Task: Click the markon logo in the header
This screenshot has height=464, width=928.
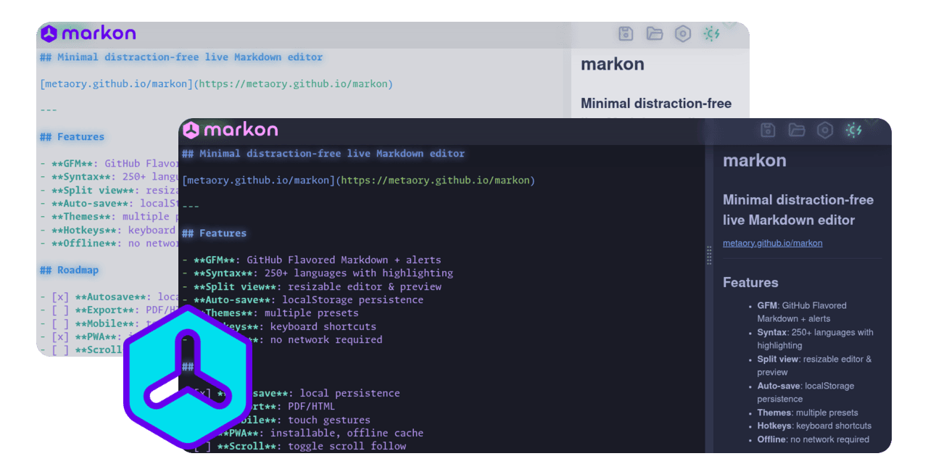Action: (x=232, y=129)
